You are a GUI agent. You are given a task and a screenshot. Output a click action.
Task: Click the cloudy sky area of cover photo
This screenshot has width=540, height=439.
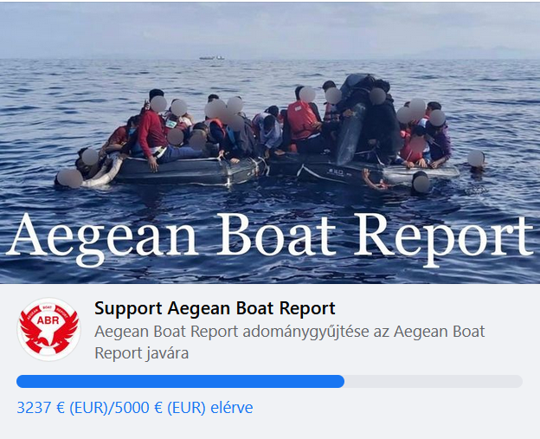click(x=270, y=29)
